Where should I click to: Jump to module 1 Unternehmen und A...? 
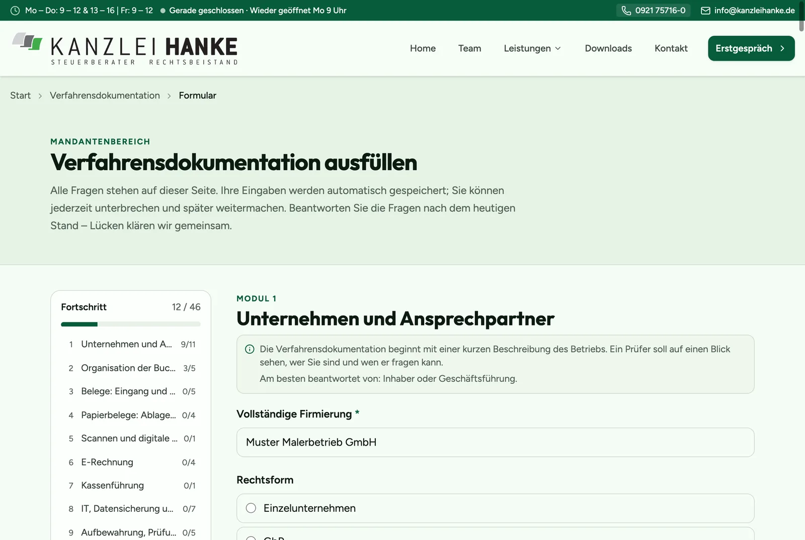131,344
